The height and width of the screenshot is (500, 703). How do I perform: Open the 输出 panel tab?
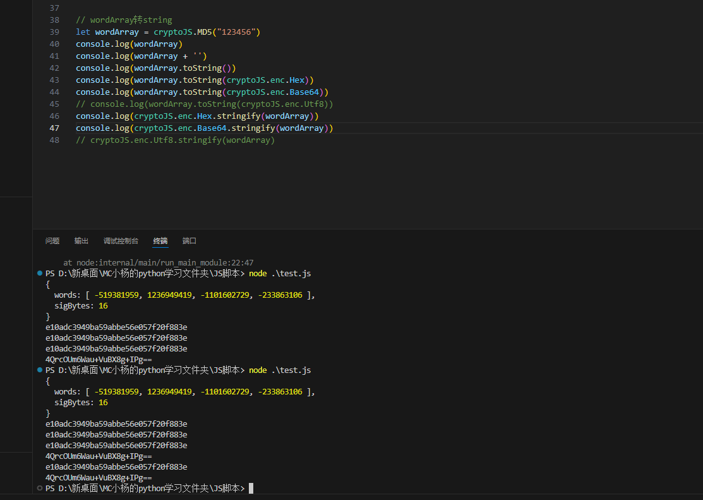tap(81, 241)
